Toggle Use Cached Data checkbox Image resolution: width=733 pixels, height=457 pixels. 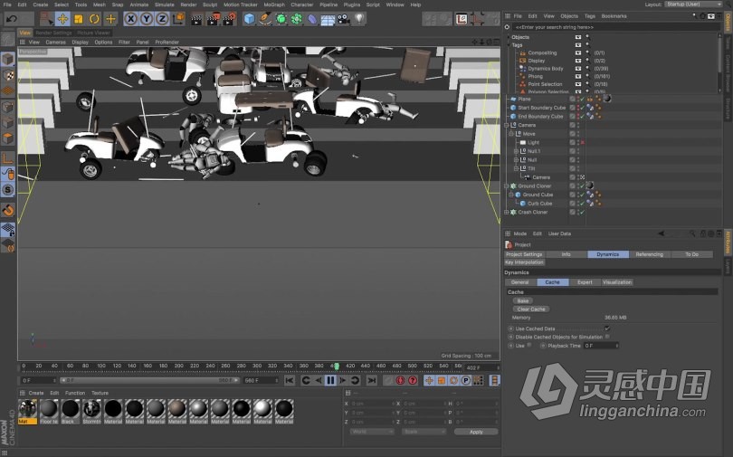click(x=607, y=328)
